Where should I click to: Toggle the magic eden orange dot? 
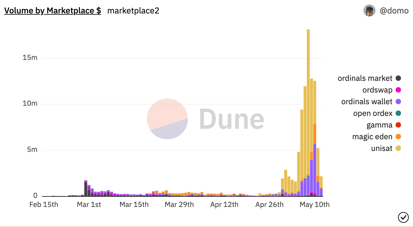coord(398,137)
